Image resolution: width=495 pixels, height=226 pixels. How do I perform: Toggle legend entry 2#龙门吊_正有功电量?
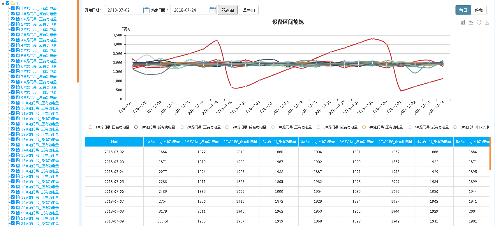(200, 127)
